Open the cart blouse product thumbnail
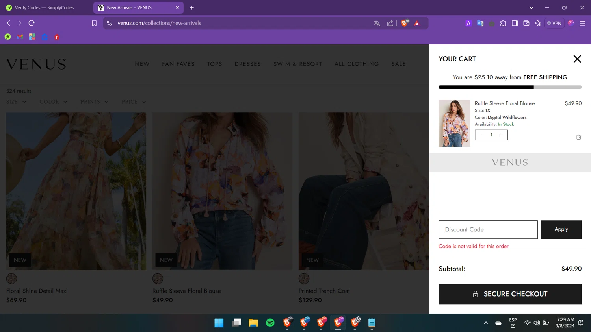The height and width of the screenshot is (332, 591). [454, 123]
